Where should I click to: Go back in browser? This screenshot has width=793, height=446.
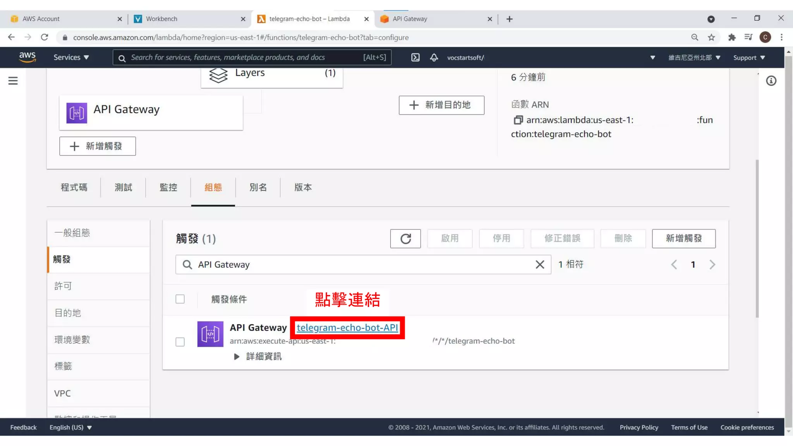[11, 37]
